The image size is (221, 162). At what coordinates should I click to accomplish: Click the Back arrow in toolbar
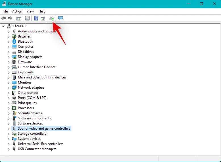coord(3,18)
